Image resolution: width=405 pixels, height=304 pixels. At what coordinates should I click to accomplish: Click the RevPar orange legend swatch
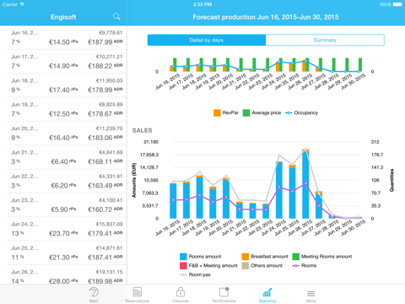[x=217, y=113]
